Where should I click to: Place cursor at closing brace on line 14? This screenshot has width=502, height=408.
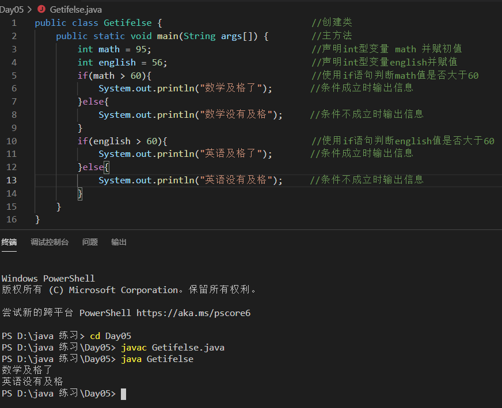(80, 194)
